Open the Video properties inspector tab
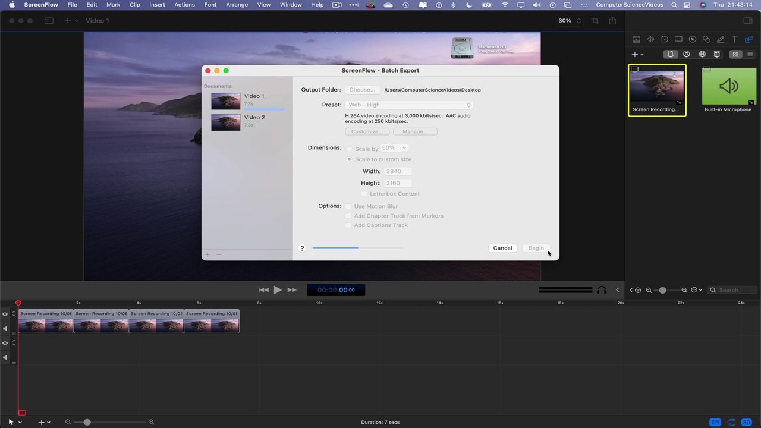Viewport: 761px width, 428px height. (636, 39)
